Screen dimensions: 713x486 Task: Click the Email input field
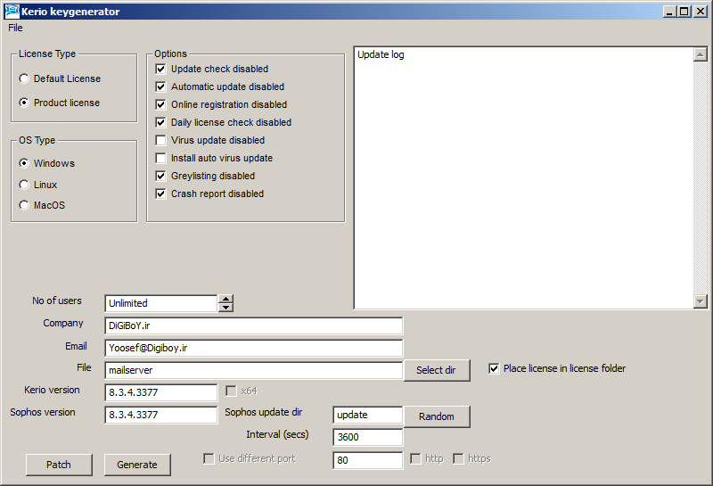click(254, 348)
